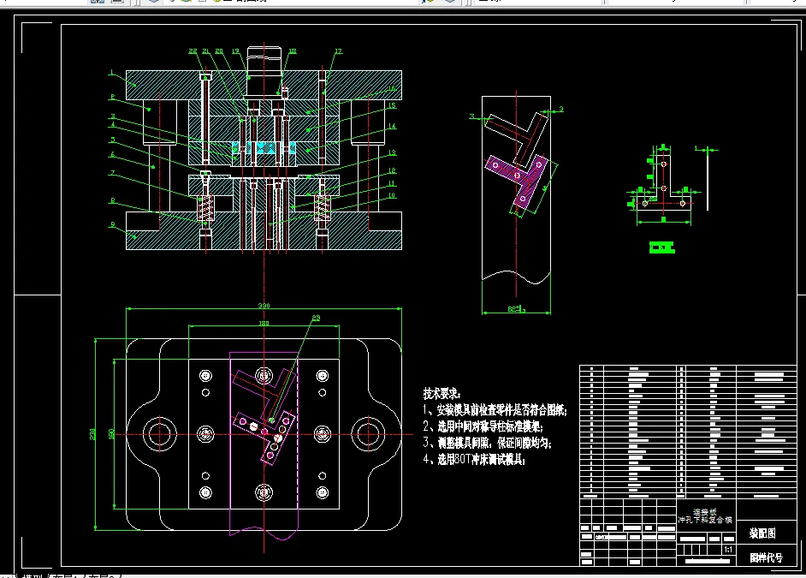Click part balloon number 21
806x578 pixels.
tap(206, 51)
